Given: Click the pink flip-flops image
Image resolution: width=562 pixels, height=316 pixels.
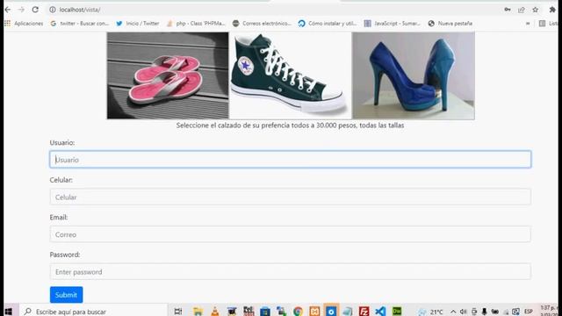Looking at the screenshot, I should (x=168, y=75).
